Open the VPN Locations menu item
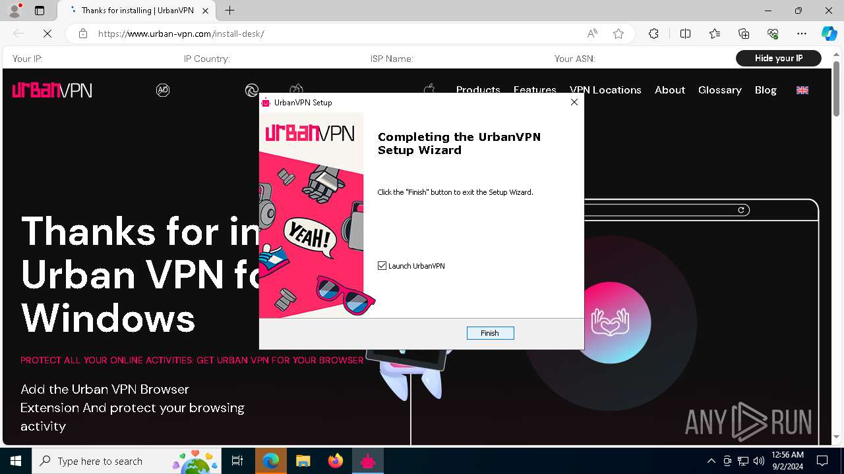Viewport: 844px width, 474px height. (x=605, y=90)
